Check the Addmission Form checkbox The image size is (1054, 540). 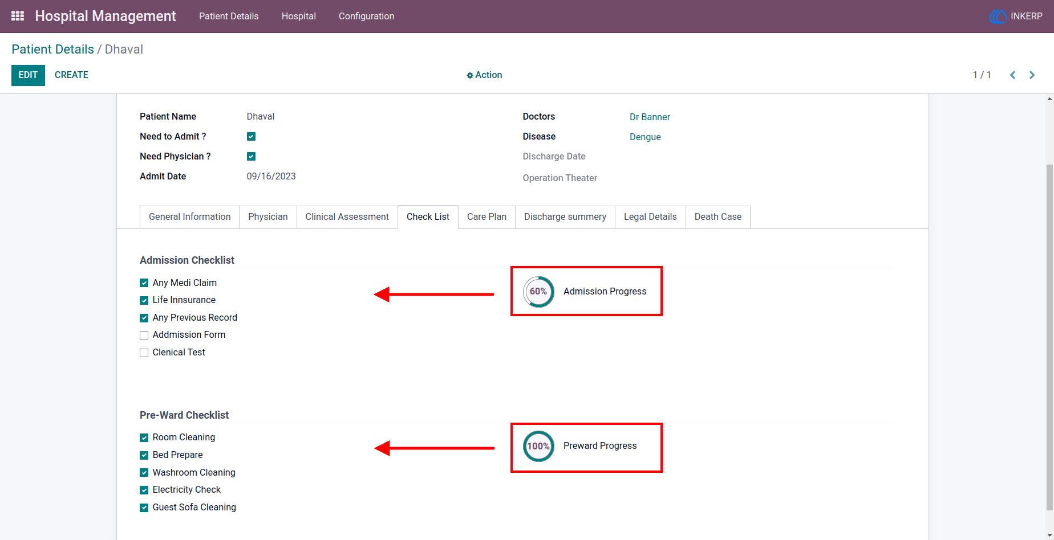pyautogui.click(x=144, y=335)
